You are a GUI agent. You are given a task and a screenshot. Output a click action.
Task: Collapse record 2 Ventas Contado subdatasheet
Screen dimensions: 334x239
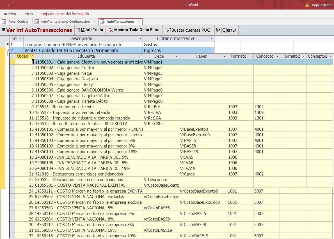(x=7, y=50)
